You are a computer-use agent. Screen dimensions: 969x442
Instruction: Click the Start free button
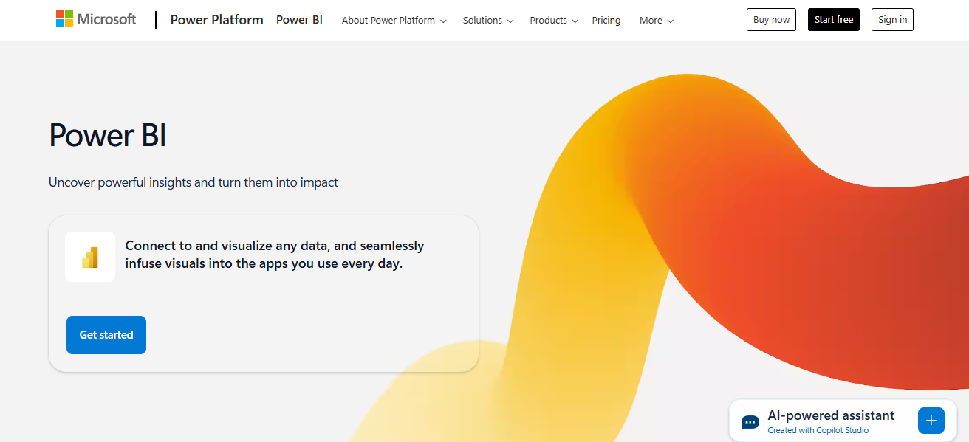[x=834, y=20]
